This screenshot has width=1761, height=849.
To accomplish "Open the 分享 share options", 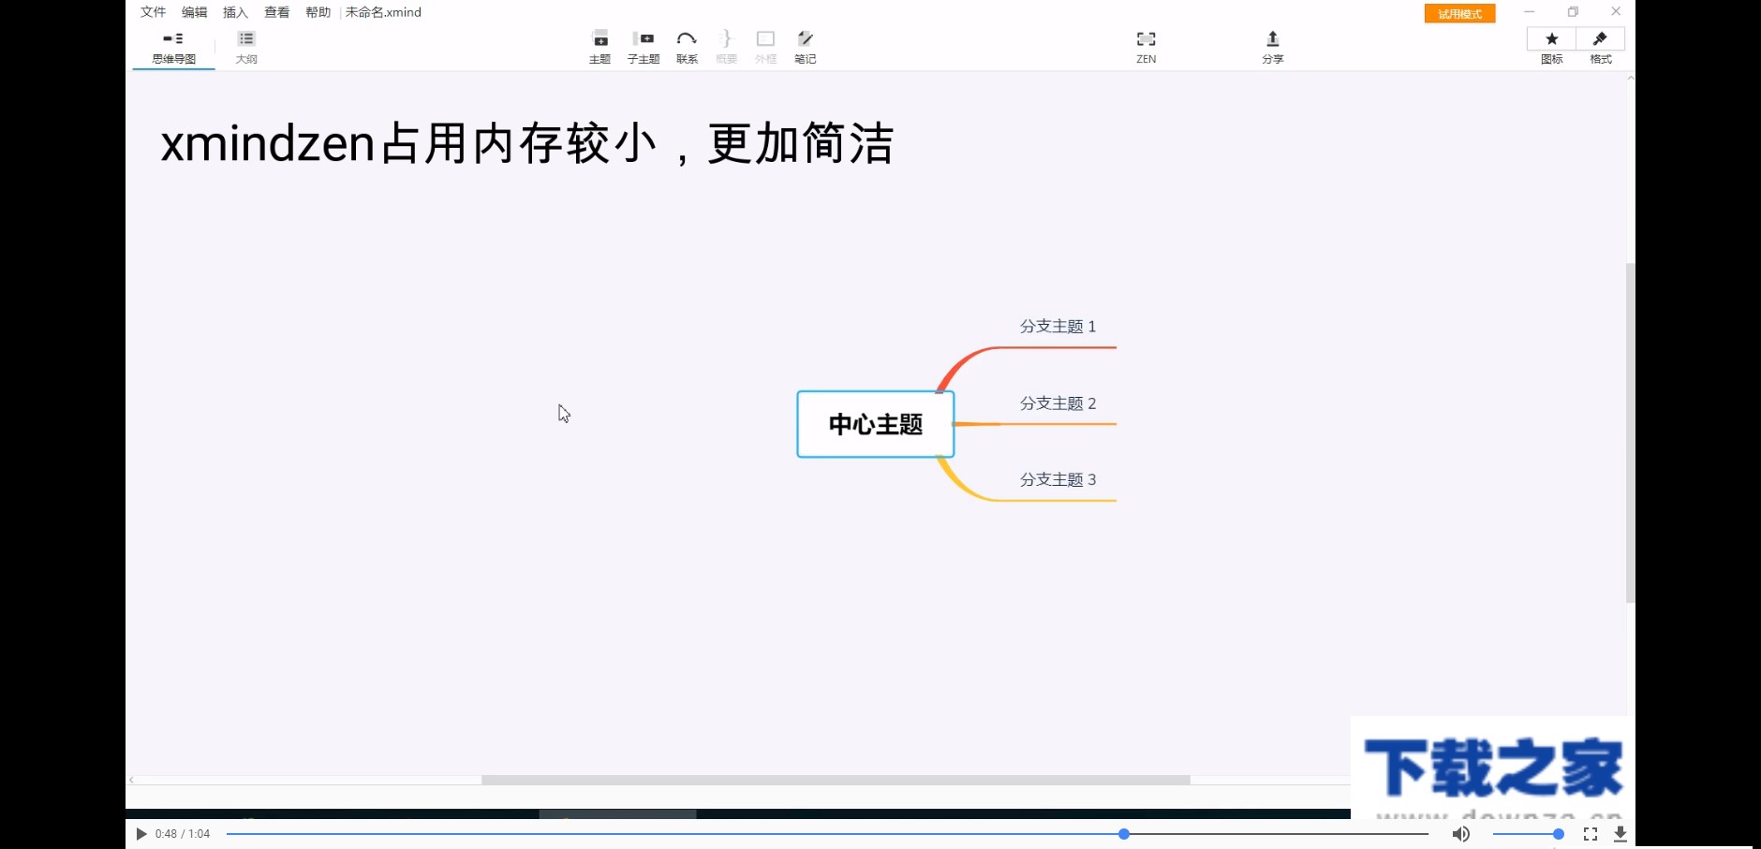I will point(1273,45).
